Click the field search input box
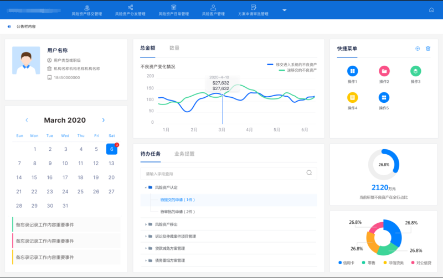The image size is (443, 278). click(x=221, y=173)
